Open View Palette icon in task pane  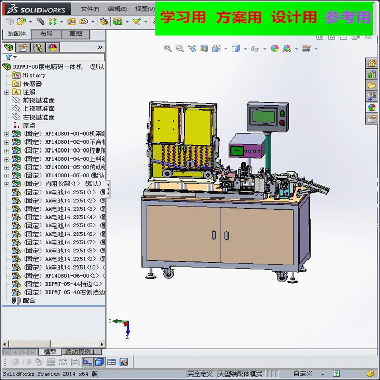371,96
